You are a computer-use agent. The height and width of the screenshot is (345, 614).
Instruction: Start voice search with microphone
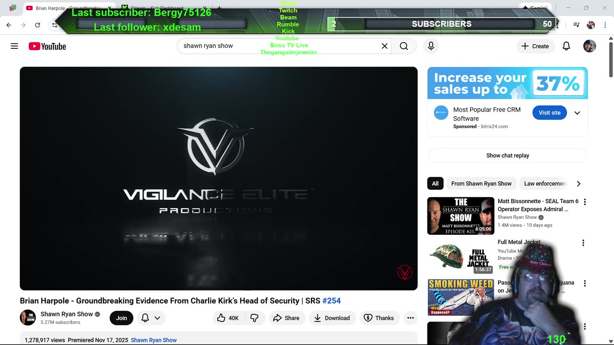(431, 46)
